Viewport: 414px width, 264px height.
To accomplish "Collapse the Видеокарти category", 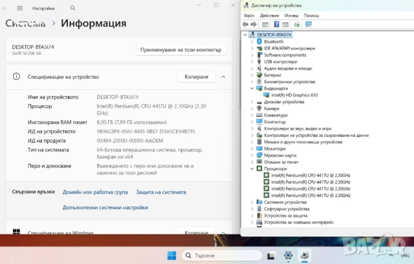I will (x=252, y=88).
